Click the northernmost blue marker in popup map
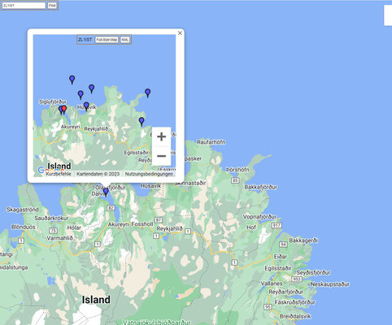This screenshot has width=392, height=325. 72,80
